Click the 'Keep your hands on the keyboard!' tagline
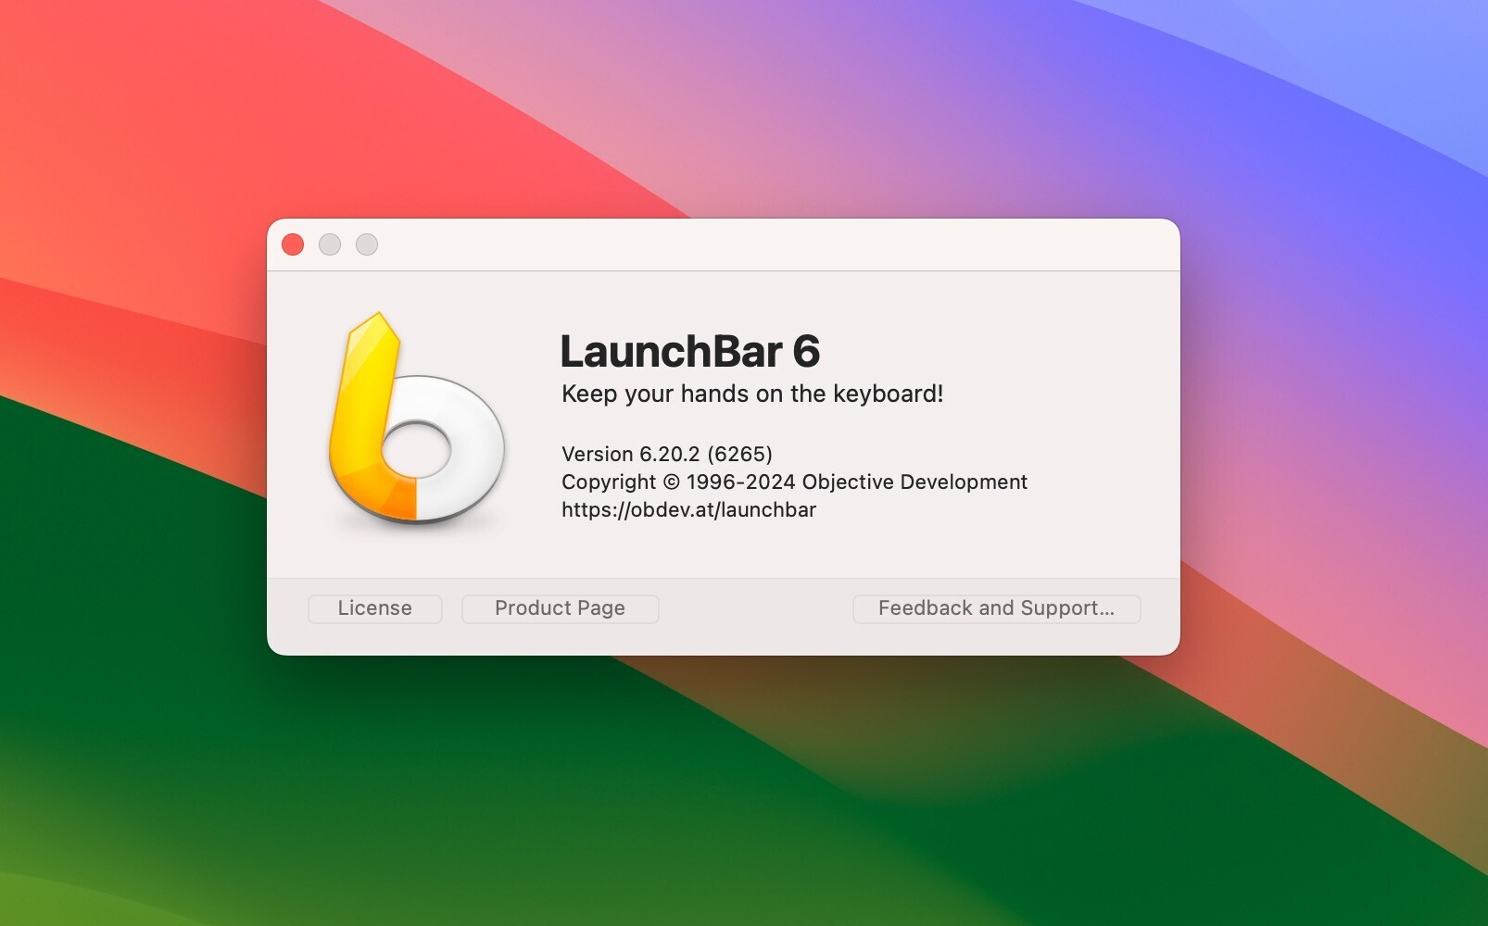1488x926 pixels. (752, 394)
